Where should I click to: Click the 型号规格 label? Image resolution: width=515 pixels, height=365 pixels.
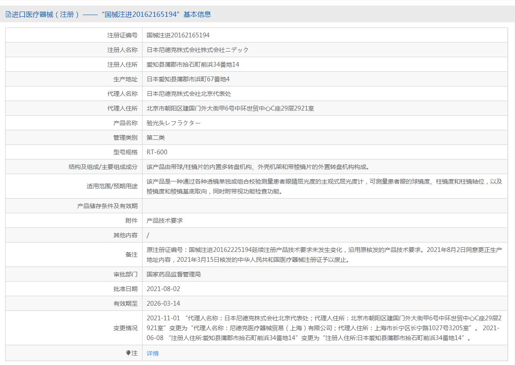[125, 152]
